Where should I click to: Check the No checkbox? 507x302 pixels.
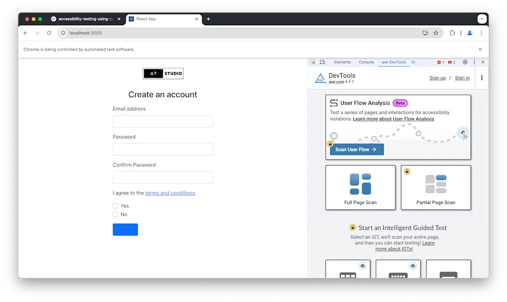(115, 215)
